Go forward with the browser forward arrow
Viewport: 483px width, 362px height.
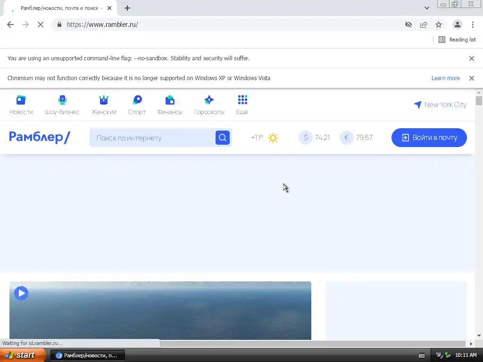pyautogui.click(x=25, y=25)
